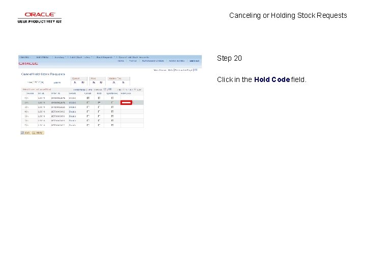Toggle the Cancel checkbox in the first row

point(88,98)
